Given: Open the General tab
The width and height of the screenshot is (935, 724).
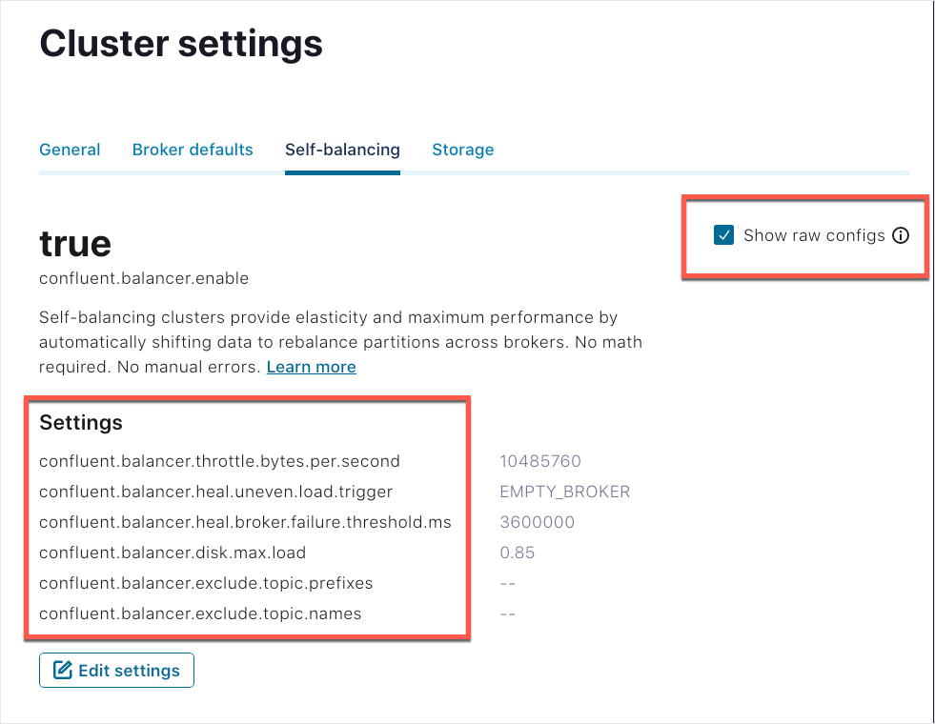Looking at the screenshot, I should 70,150.
